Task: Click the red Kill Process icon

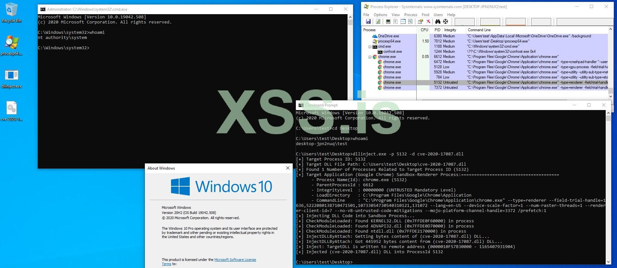Action: click(x=428, y=22)
